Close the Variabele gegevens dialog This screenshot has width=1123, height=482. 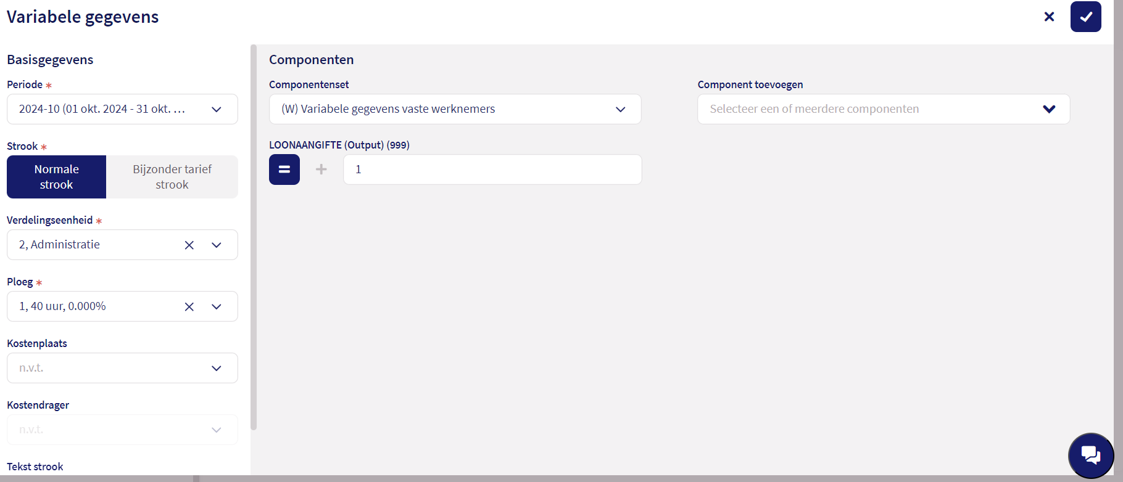pyautogui.click(x=1049, y=17)
